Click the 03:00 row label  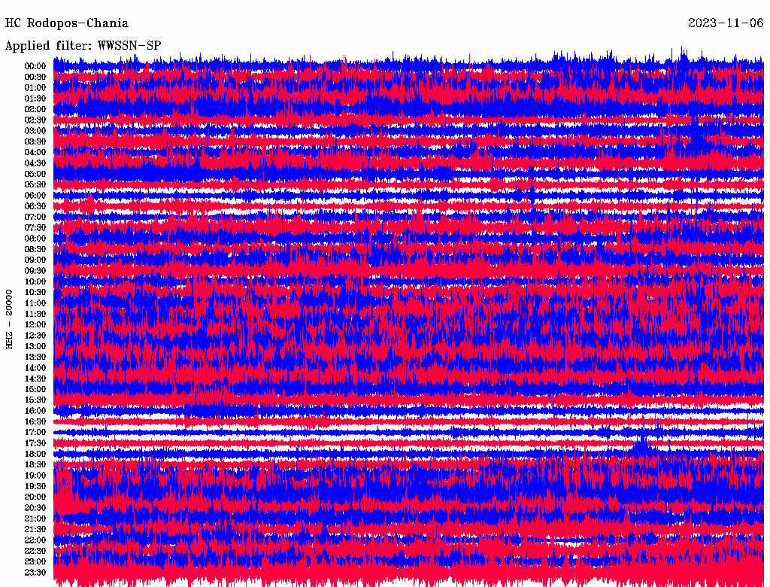(35, 131)
